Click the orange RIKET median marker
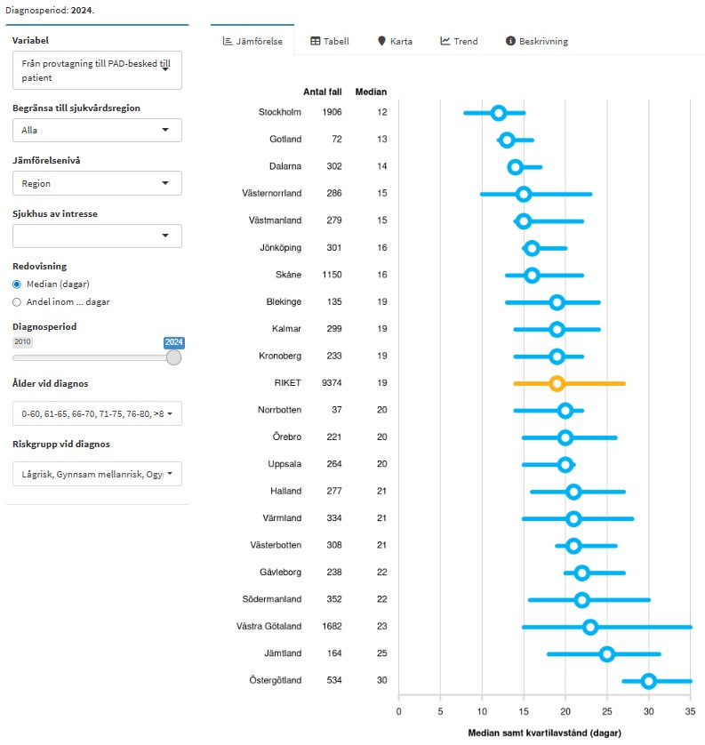Screen dimensions: 705x745 [557, 383]
